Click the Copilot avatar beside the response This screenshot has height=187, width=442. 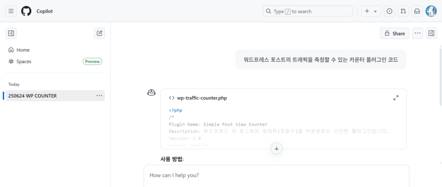(x=152, y=92)
